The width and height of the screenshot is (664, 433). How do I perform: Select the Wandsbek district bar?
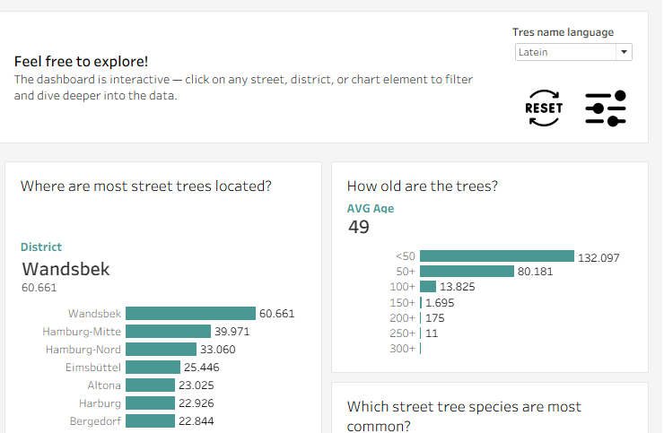click(x=190, y=314)
